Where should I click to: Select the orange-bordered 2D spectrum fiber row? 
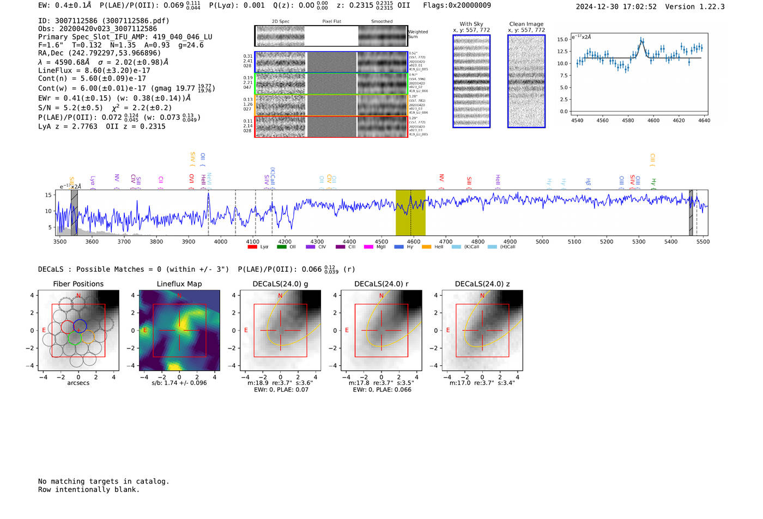tap(331, 105)
